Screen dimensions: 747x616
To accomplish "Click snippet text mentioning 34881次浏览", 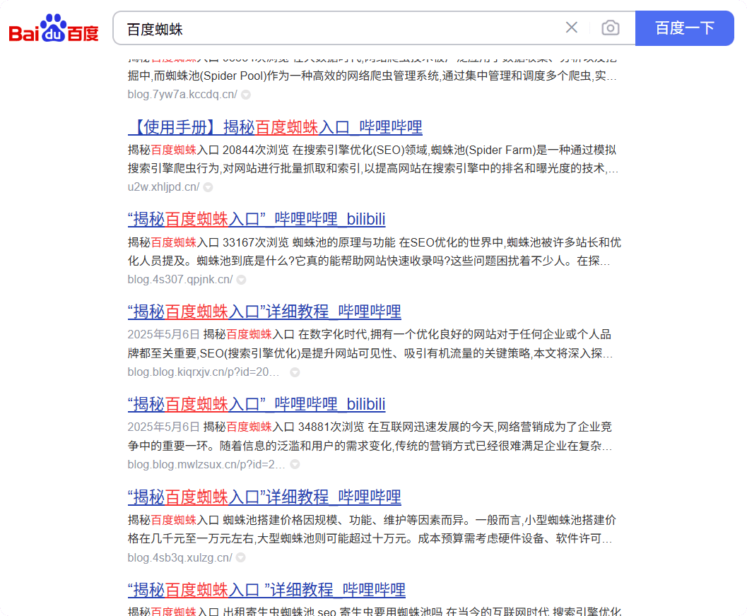I will click(x=370, y=436).
